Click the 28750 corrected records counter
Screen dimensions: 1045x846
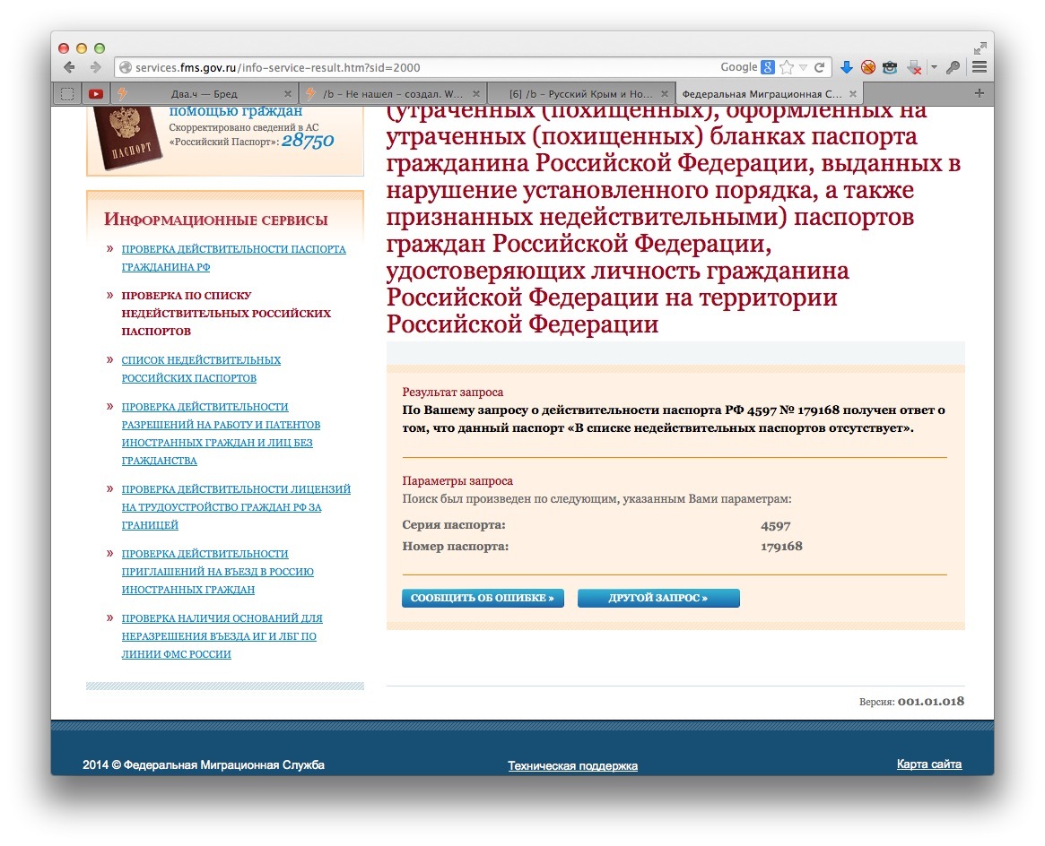[308, 141]
